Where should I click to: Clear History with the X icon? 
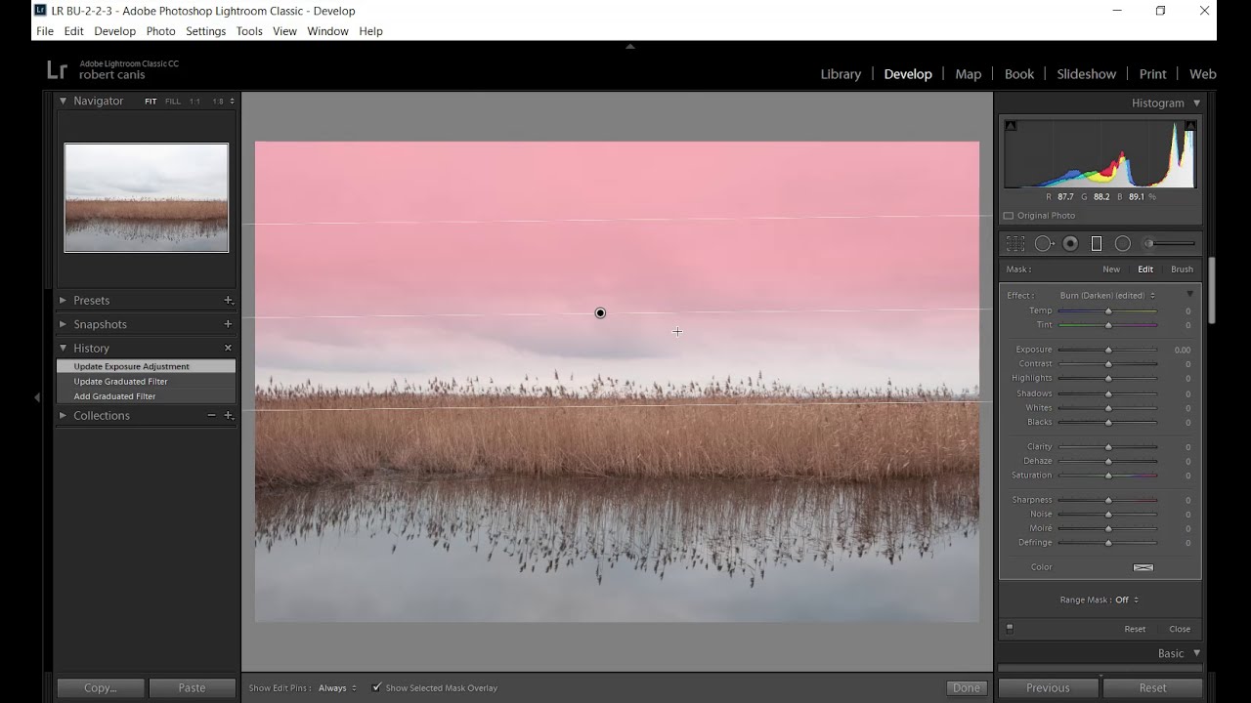pyautogui.click(x=228, y=348)
